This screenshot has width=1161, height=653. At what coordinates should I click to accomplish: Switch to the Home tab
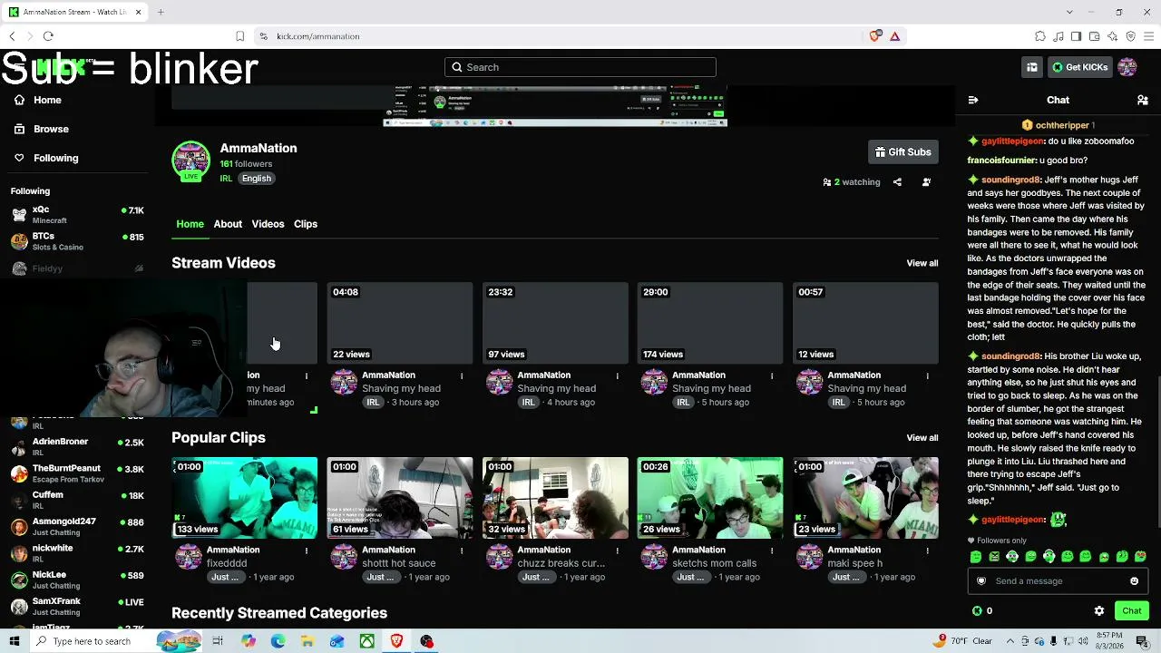pyautogui.click(x=190, y=224)
